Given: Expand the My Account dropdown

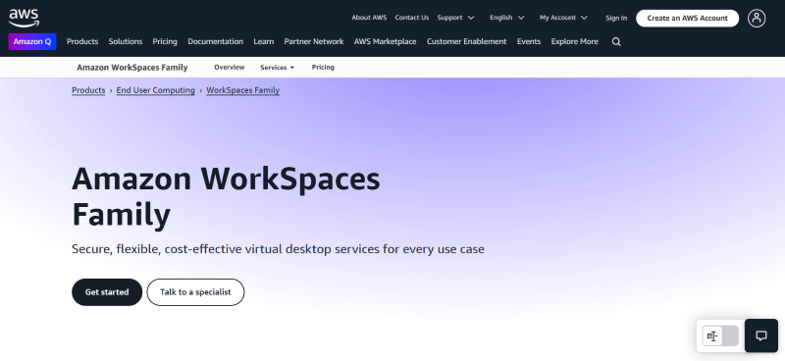Looking at the screenshot, I should 563,18.
